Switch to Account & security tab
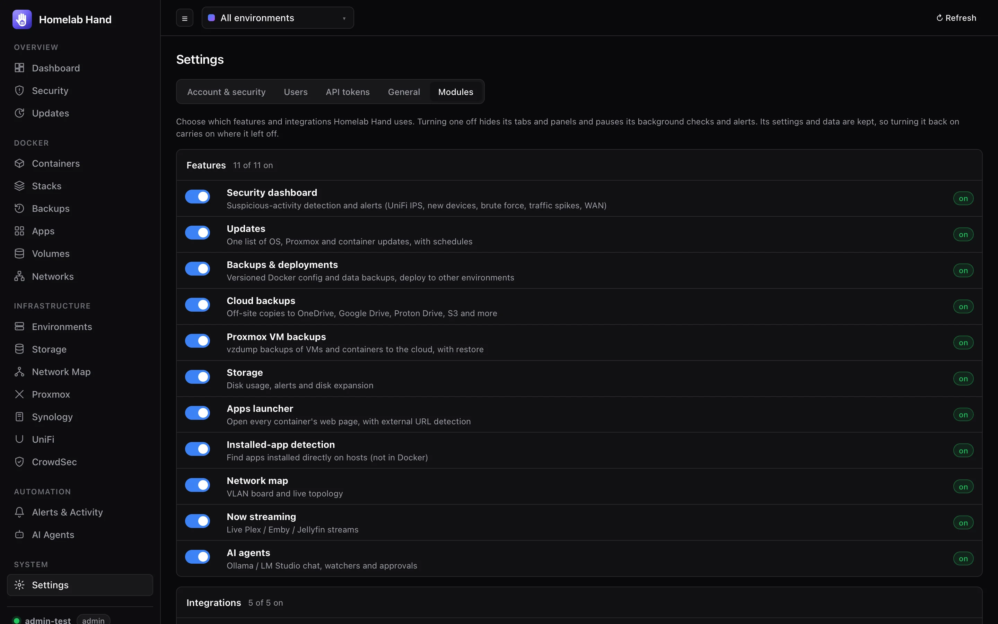Screen dimensions: 998x624 (x=226, y=92)
